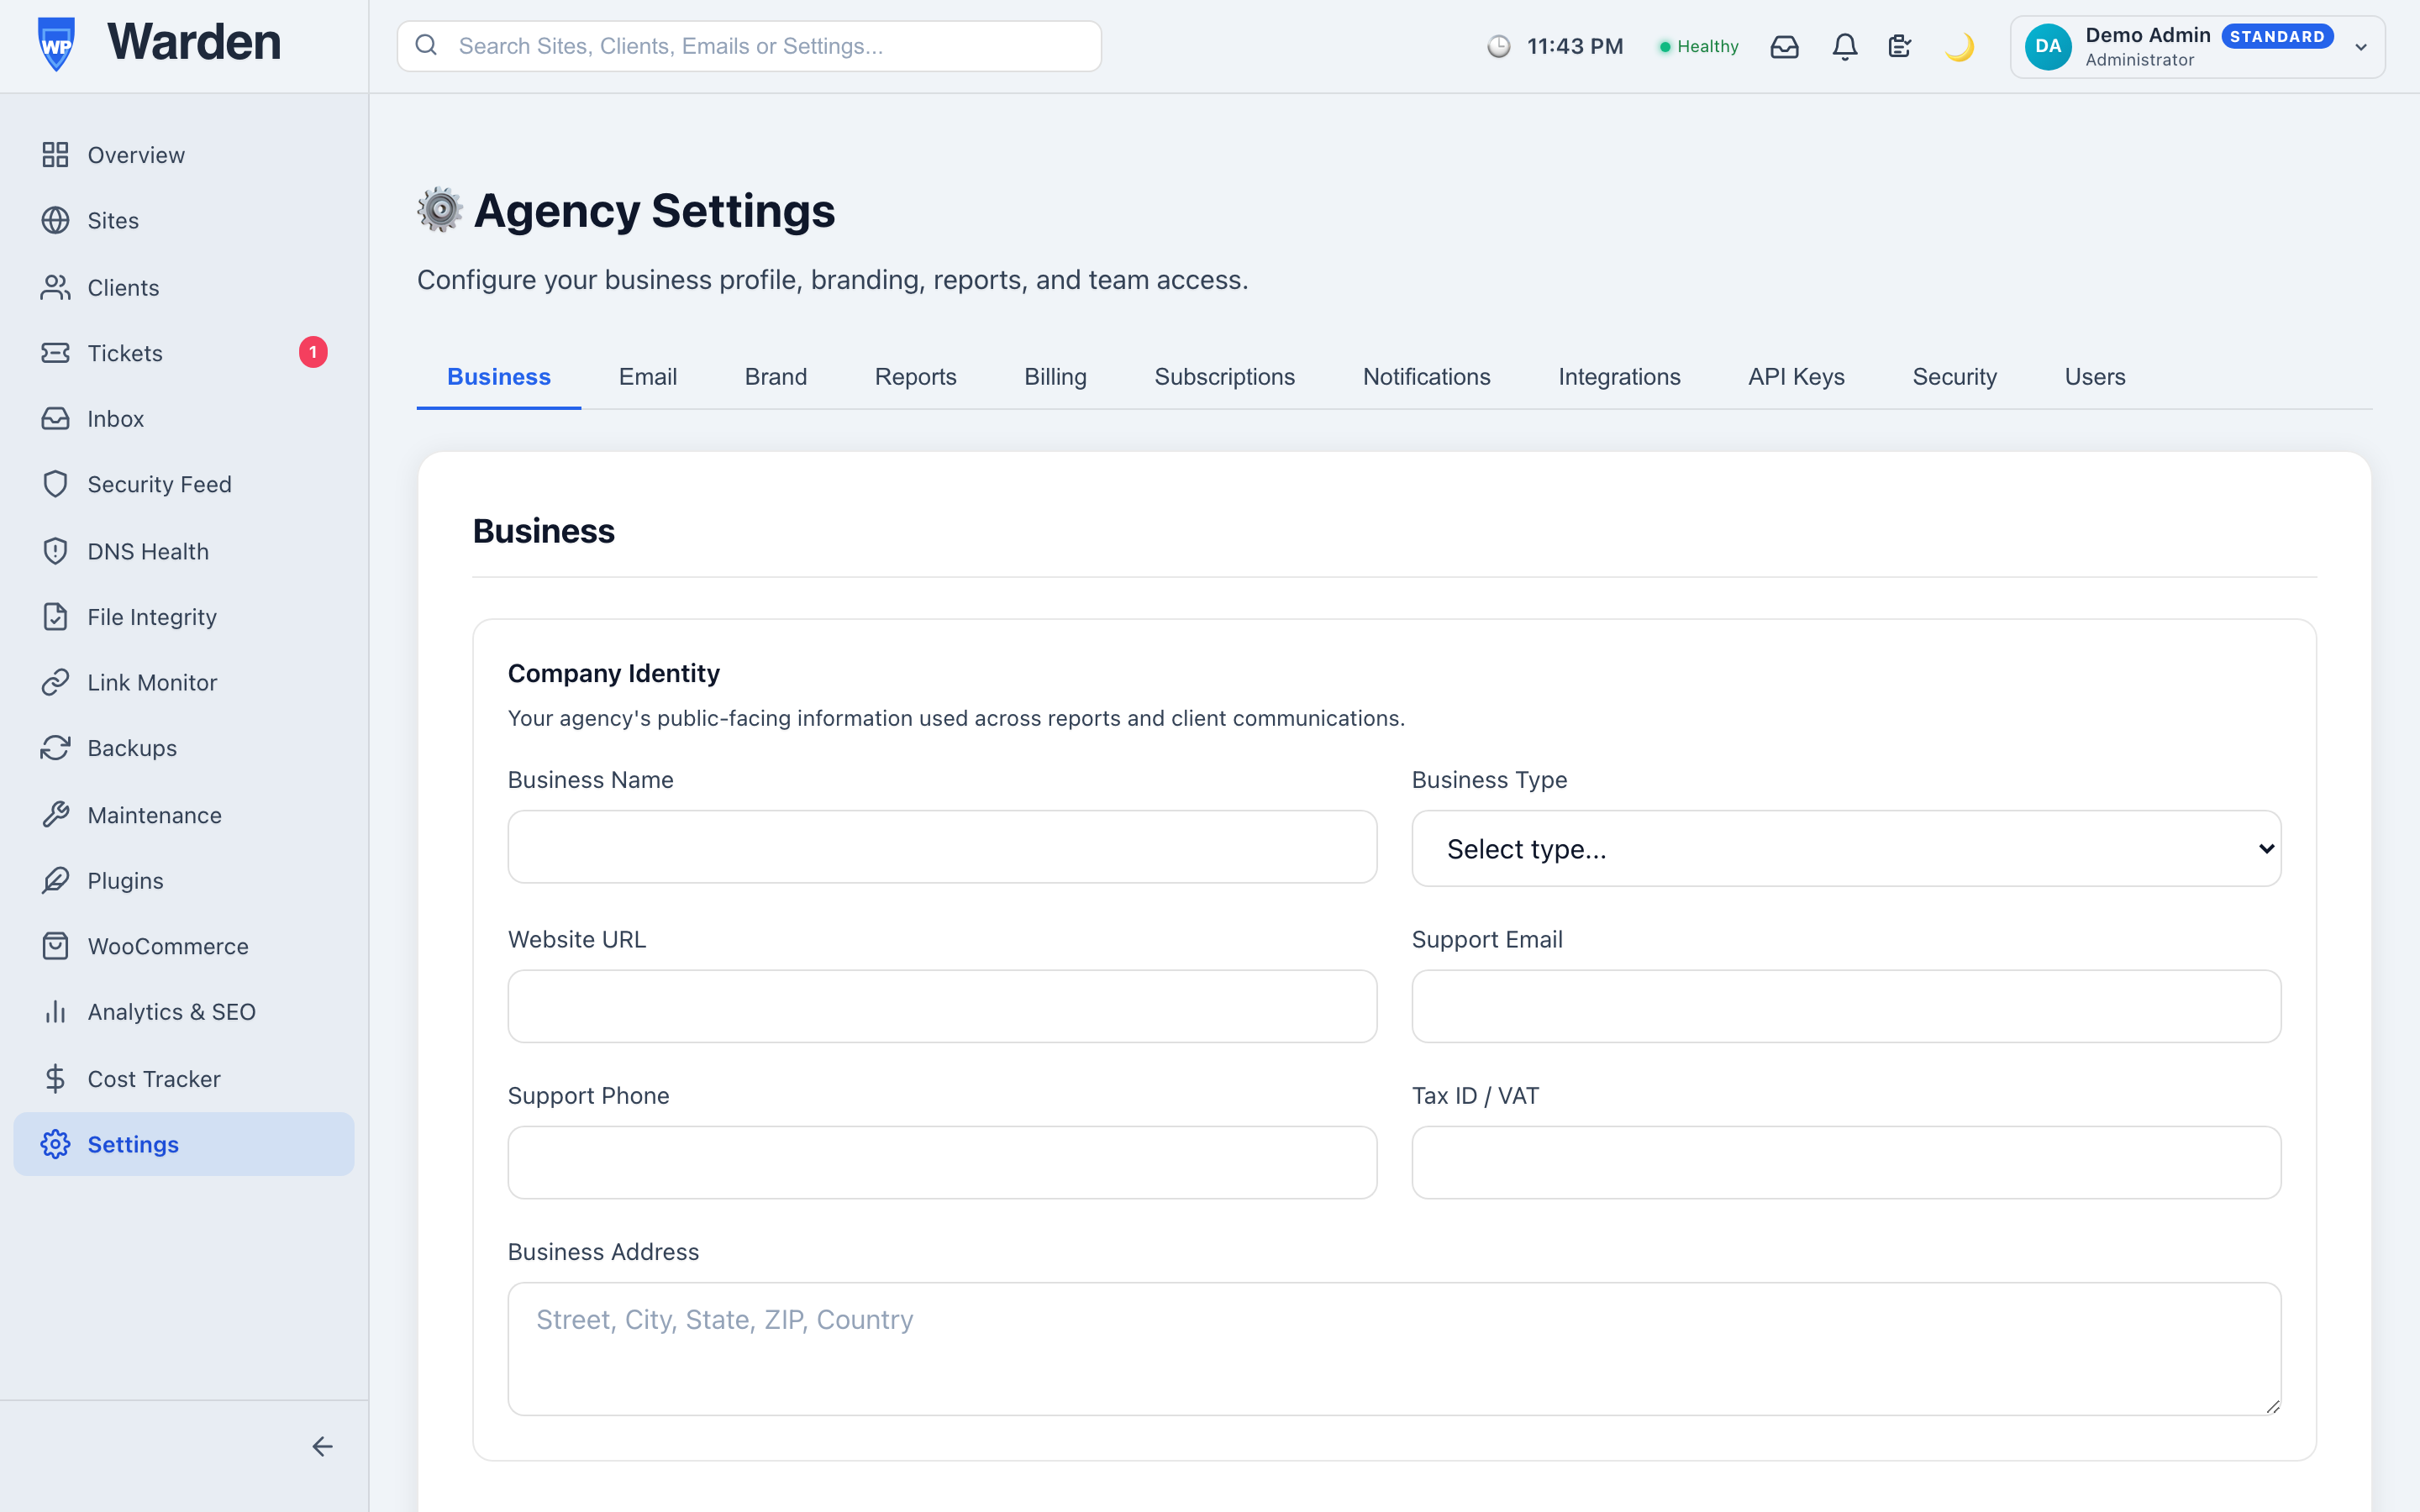Viewport: 2420px width, 1512px height.
Task: Collapse the sidebar with the left arrow
Action: (x=322, y=1446)
